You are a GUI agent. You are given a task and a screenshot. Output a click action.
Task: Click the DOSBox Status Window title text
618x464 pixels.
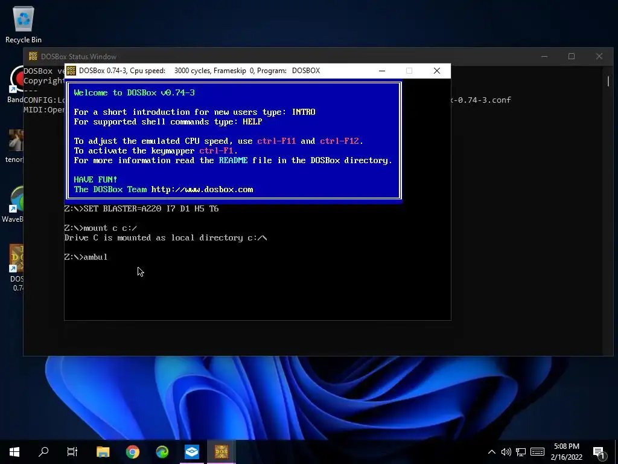[78, 56]
